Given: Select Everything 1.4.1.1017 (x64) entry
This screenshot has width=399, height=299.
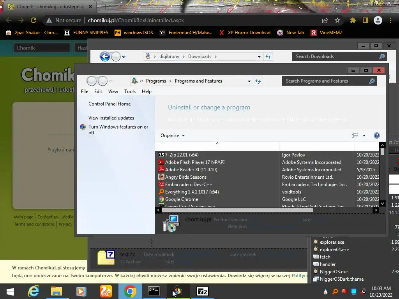Looking at the screenshot, I should 192,192.
